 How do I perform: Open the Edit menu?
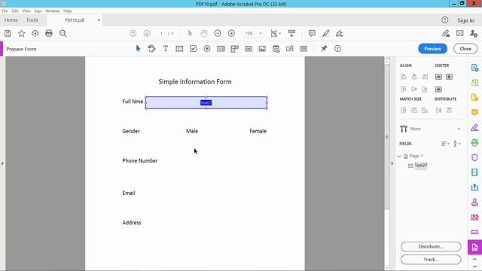point(15,11)
